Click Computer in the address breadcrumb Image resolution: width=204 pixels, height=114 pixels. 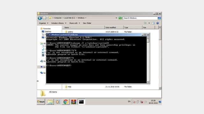pyautogui.click(x=58, y=18)
